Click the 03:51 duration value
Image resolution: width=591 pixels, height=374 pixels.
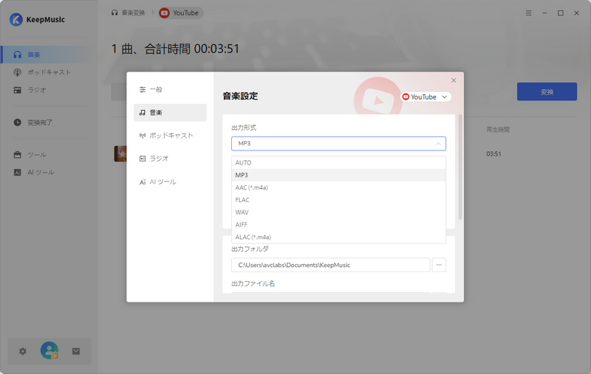[x=493, y=154]
